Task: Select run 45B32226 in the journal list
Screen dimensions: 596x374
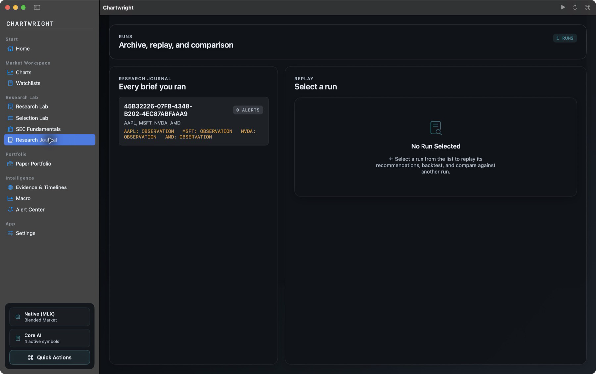Action: coord(193,121)
